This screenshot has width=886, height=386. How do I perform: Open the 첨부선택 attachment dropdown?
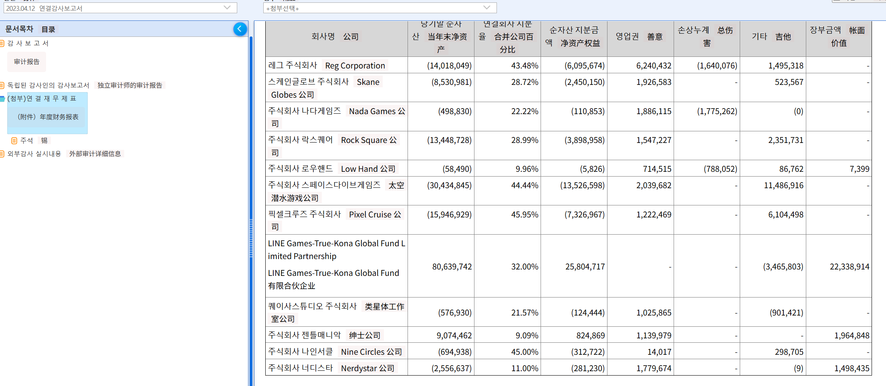[380, 8]
